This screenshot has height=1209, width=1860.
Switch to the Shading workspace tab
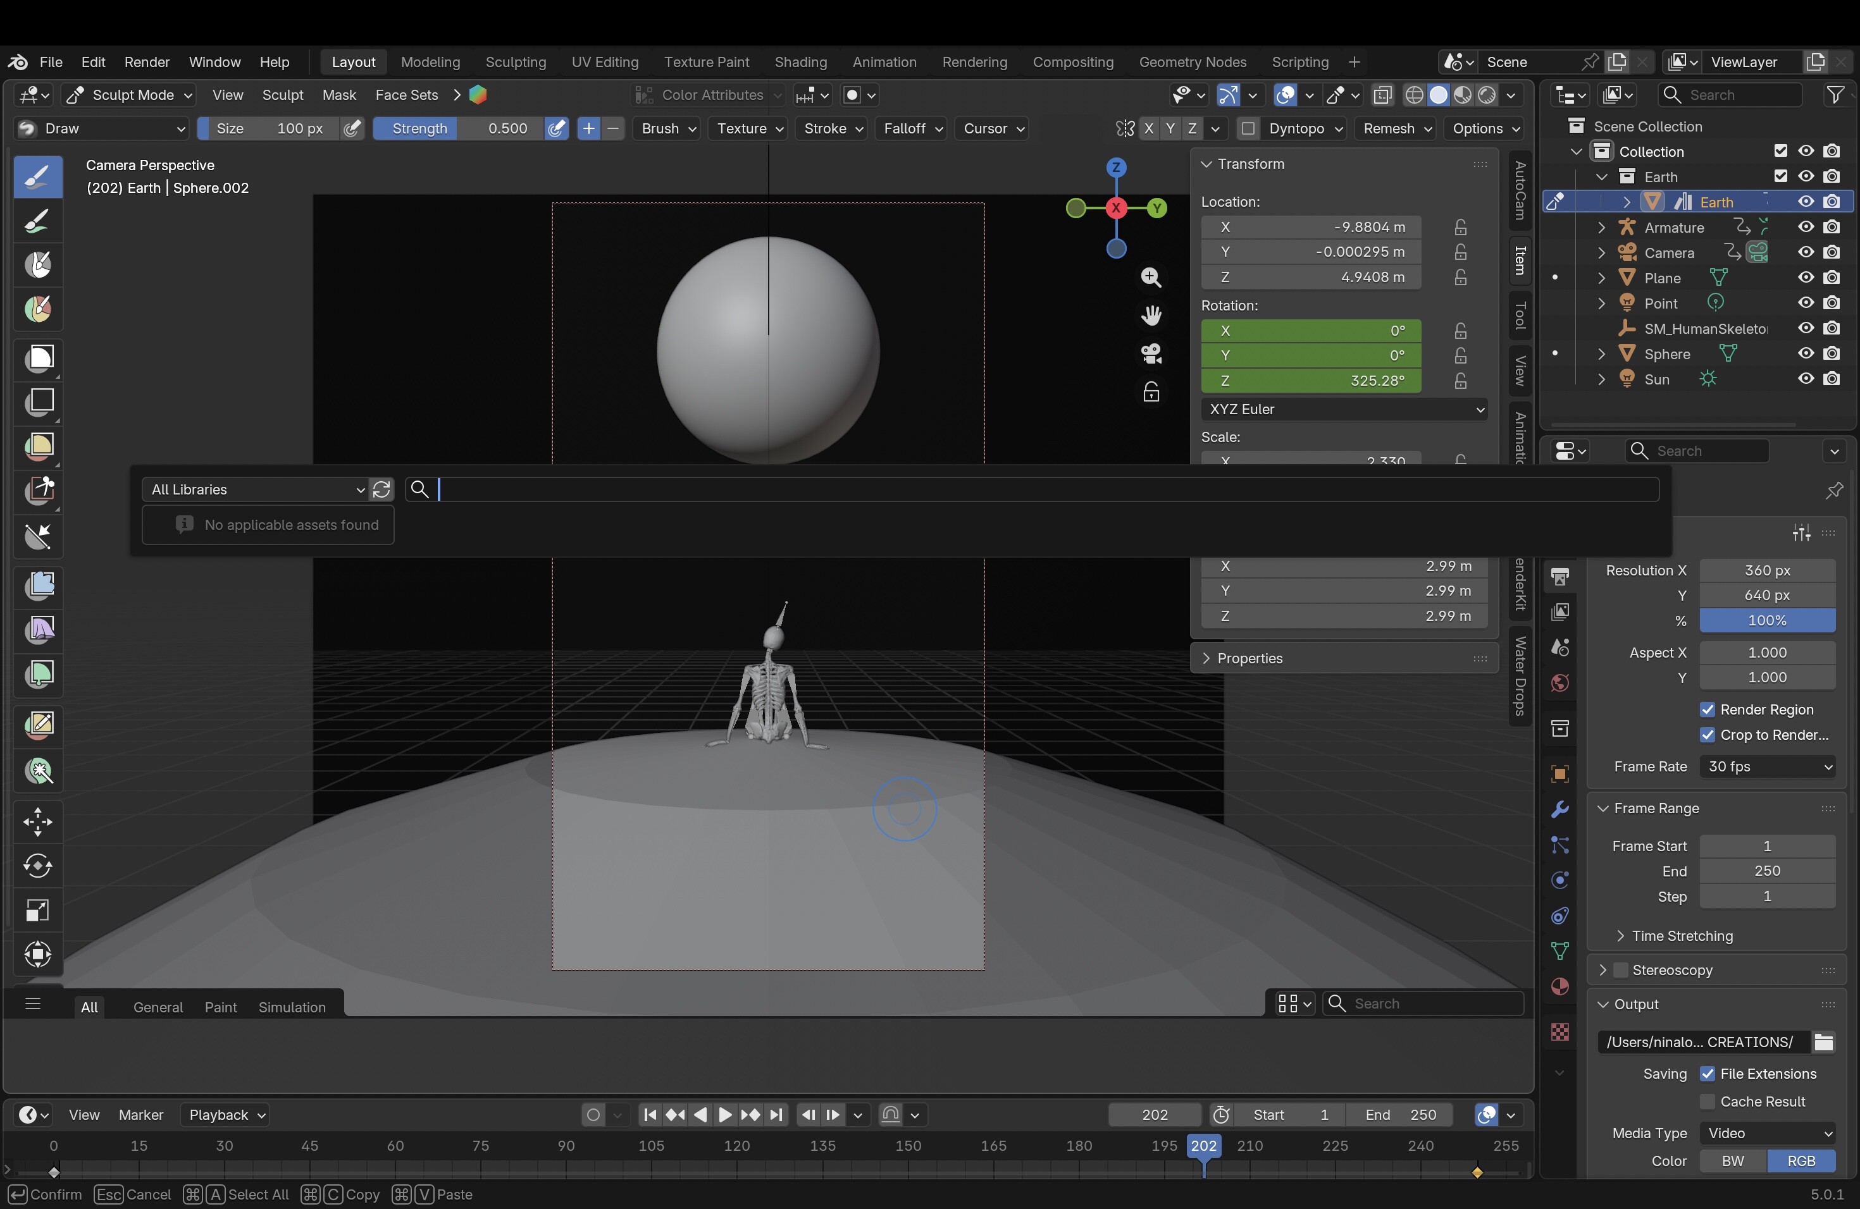pyautogui.click(x=800, y=62)
